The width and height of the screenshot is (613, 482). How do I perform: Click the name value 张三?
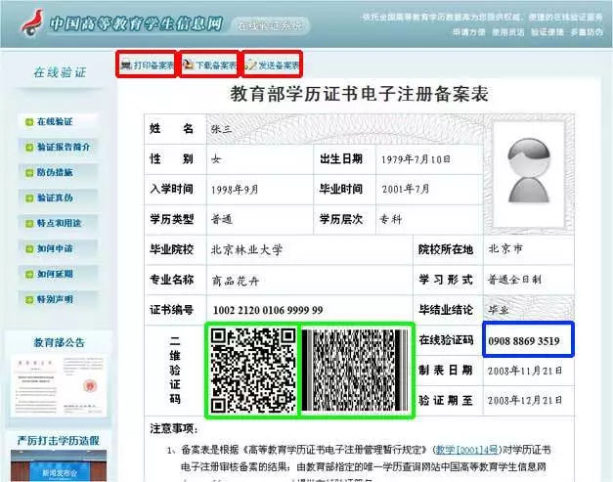(222, 129)
